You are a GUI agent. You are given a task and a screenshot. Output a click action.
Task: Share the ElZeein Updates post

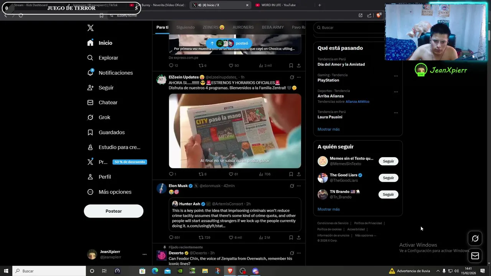click(x=298, y=174)
